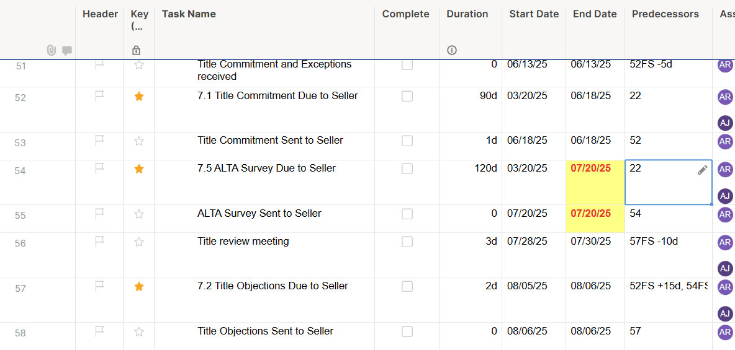This screenshot has height=350, width=735.
Task: Toggle the flag on row 52
Action: 99,96
